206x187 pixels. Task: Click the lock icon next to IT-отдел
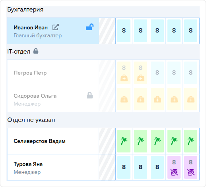pos(36,51)
